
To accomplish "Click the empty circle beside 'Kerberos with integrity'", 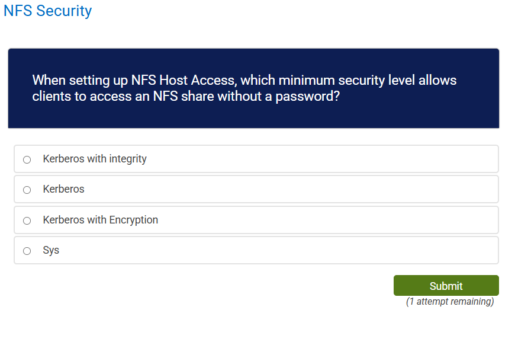I will coord(27,159).
